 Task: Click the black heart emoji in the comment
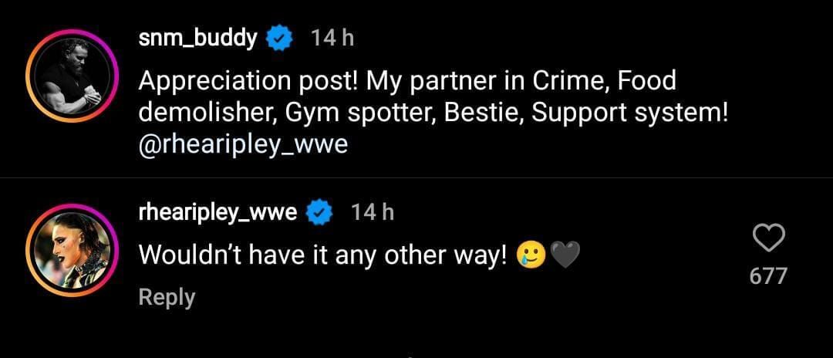point(566,256)
